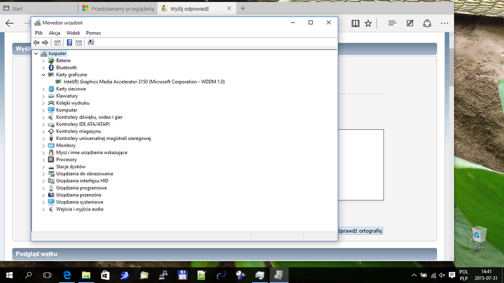
Task: Click the Edge web note pencil icon
Action: [410, 23]
